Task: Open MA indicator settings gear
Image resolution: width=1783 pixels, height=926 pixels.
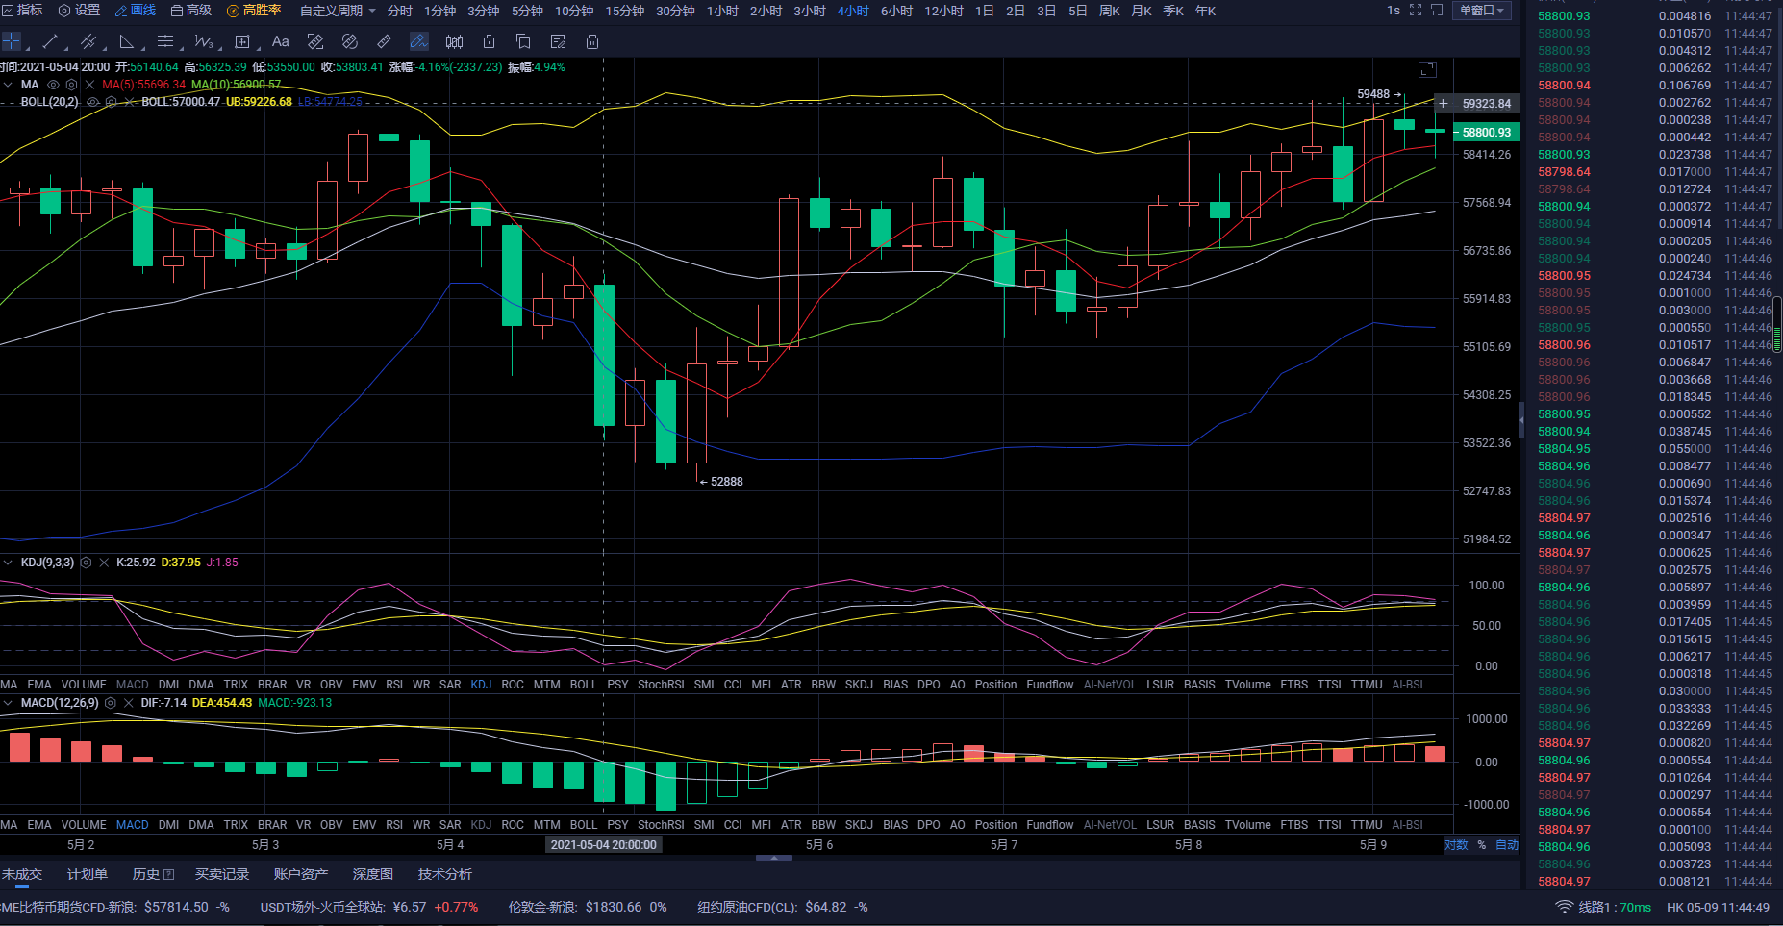Action: (x=71, y=85)
